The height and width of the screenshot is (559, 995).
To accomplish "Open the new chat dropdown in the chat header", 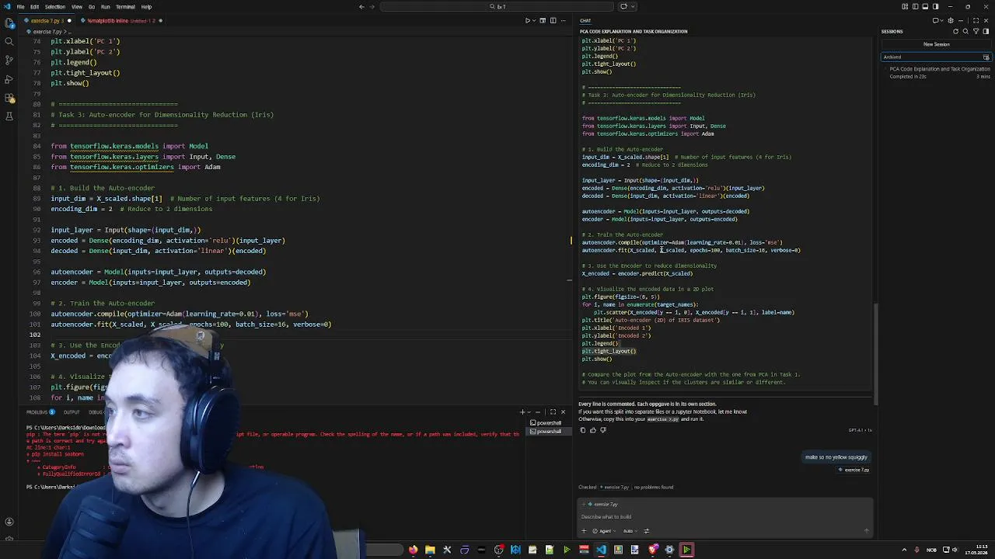I will tap(941, 20).
